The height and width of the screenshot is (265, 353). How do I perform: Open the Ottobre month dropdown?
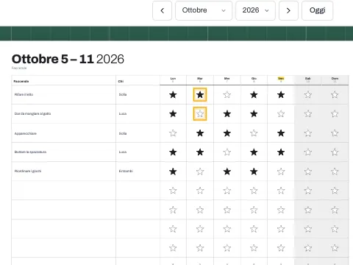pos(204,10)
